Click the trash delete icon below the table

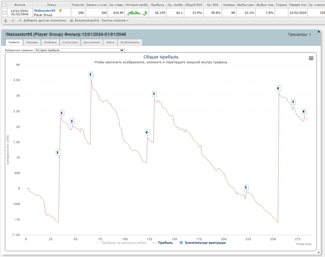coord(6,20)
